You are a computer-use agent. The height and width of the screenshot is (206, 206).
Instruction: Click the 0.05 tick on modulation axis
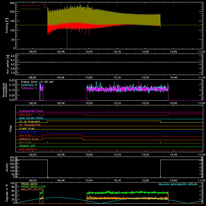tap(12, 95)
